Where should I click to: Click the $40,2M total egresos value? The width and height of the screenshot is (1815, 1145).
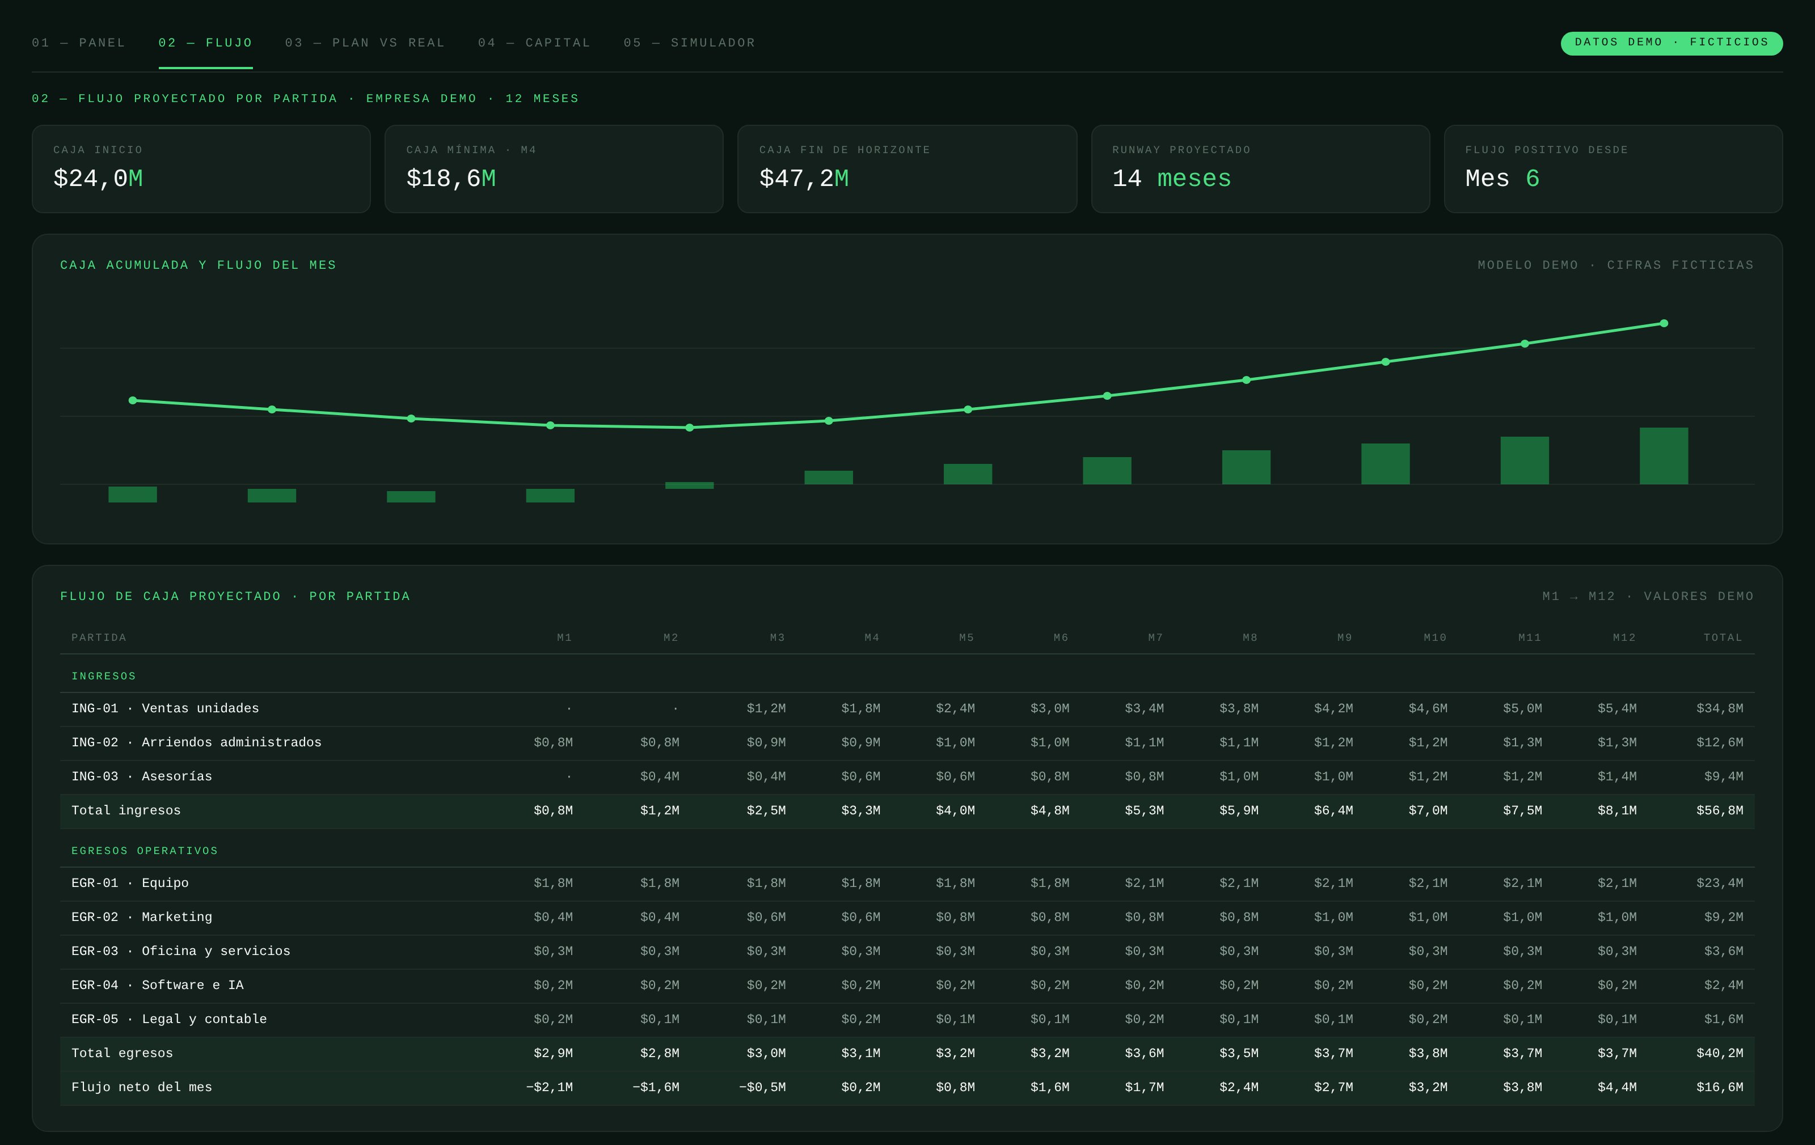(x=1719, y=1053)
